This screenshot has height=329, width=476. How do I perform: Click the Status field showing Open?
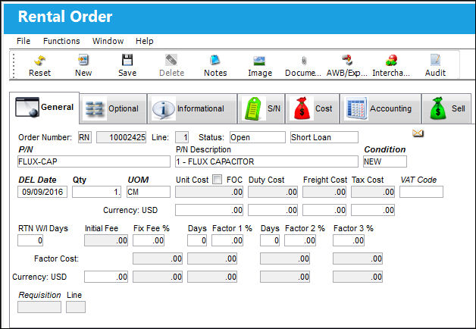pos(258,137)
